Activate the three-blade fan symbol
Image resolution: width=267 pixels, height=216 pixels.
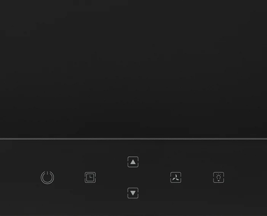pyautogui.click(x=176, y=178)
